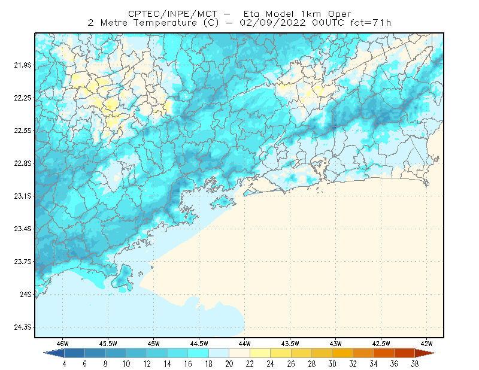Click the colorbar tick value 32
Screen dimensions: 479x370
(x=353, y=364)
